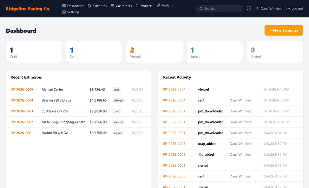Open the Signed estimates stat card
Viewport: 309px width, 188px height.
[215, 52]
